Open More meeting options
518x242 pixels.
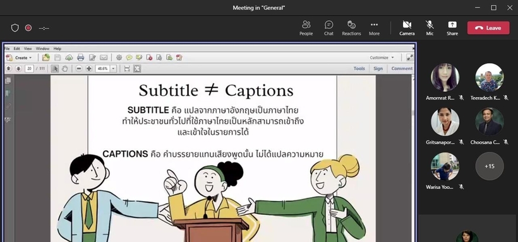coord(374,28)
